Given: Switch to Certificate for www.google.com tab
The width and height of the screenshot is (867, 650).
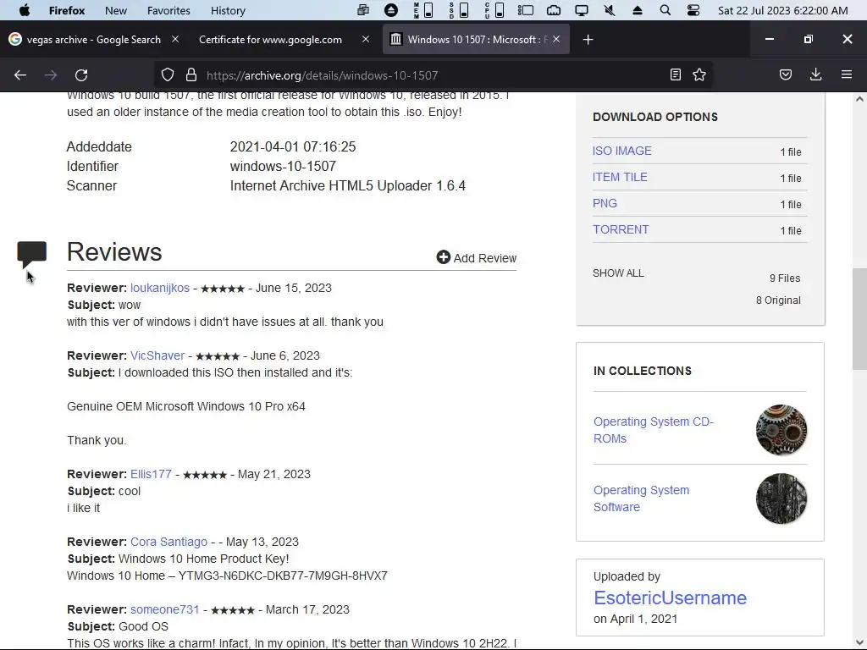Looking at the screenshot, I should click(270, 39).
